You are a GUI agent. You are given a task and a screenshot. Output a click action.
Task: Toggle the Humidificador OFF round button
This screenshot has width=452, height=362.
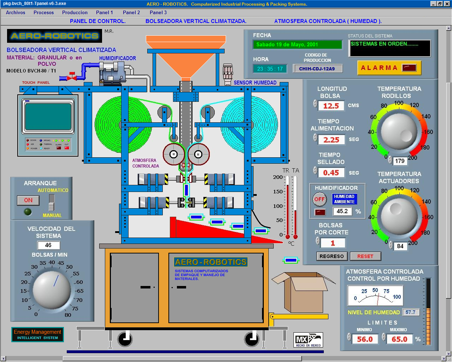[320, 199]
